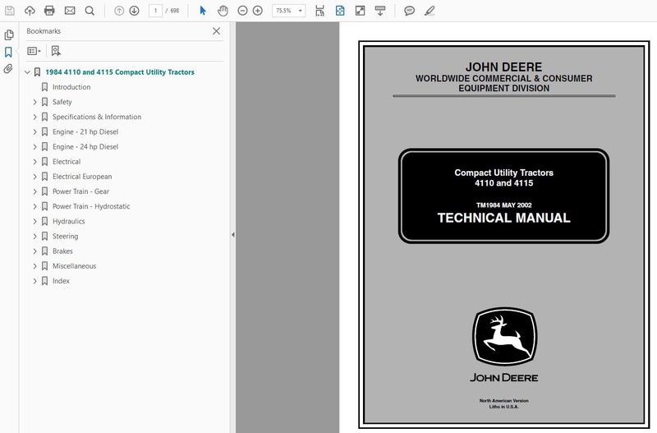This screenshot has width=657, height=433.
Task: Find the current bookmark icon
Action: (x=56, y=51)
